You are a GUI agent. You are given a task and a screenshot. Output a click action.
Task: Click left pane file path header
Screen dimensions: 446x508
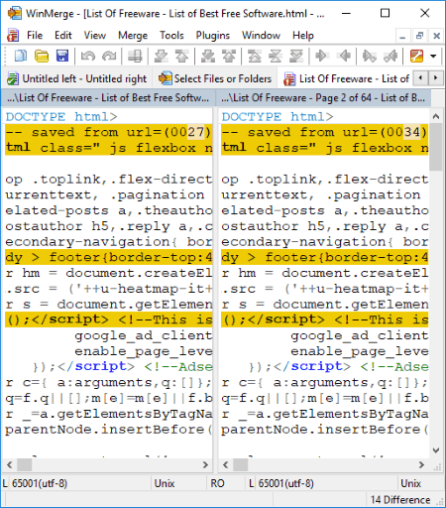tap(108, 97)
